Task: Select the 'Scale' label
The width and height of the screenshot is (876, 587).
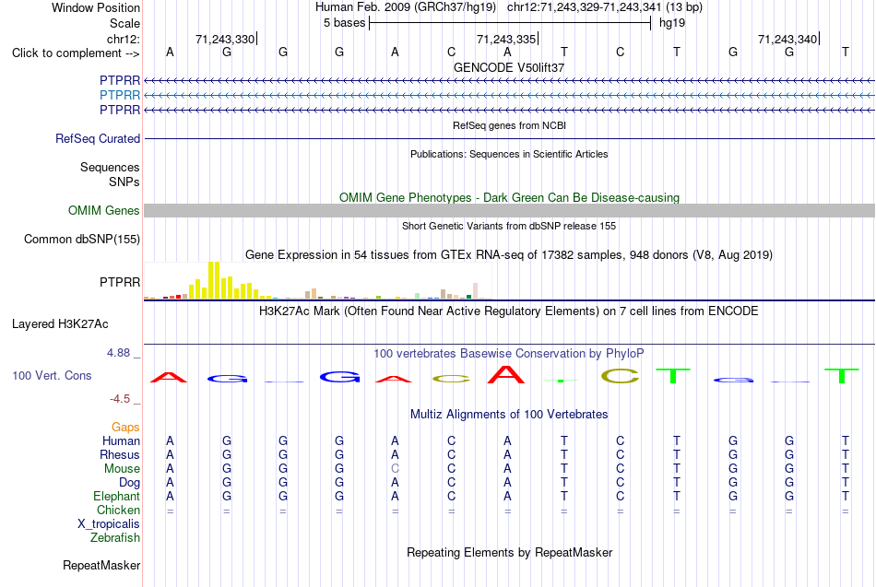Action: click(124, 23)
